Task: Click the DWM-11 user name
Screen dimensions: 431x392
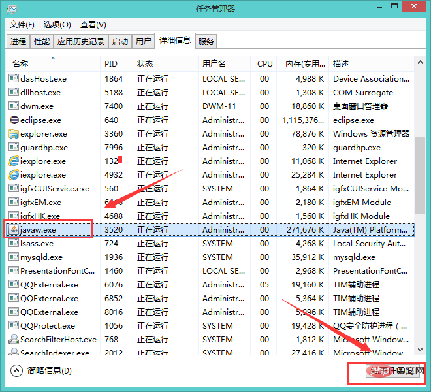Action: click(x=219, y=106)
